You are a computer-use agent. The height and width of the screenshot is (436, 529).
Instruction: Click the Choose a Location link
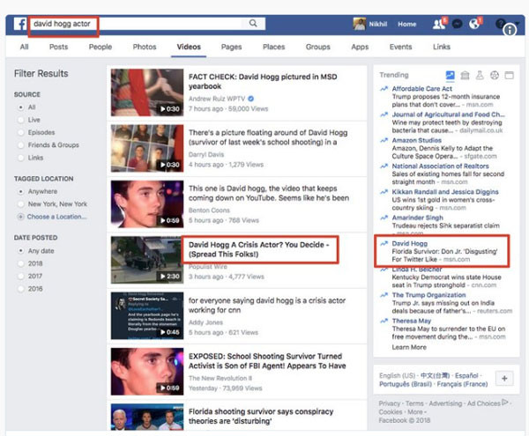pyautogui.click(x=56, y=217)
